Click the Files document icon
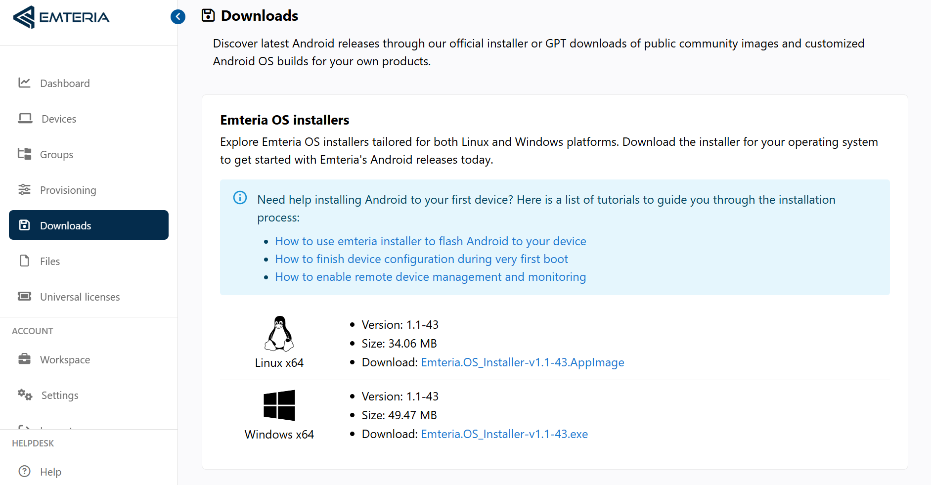 (x=24, y=261)
